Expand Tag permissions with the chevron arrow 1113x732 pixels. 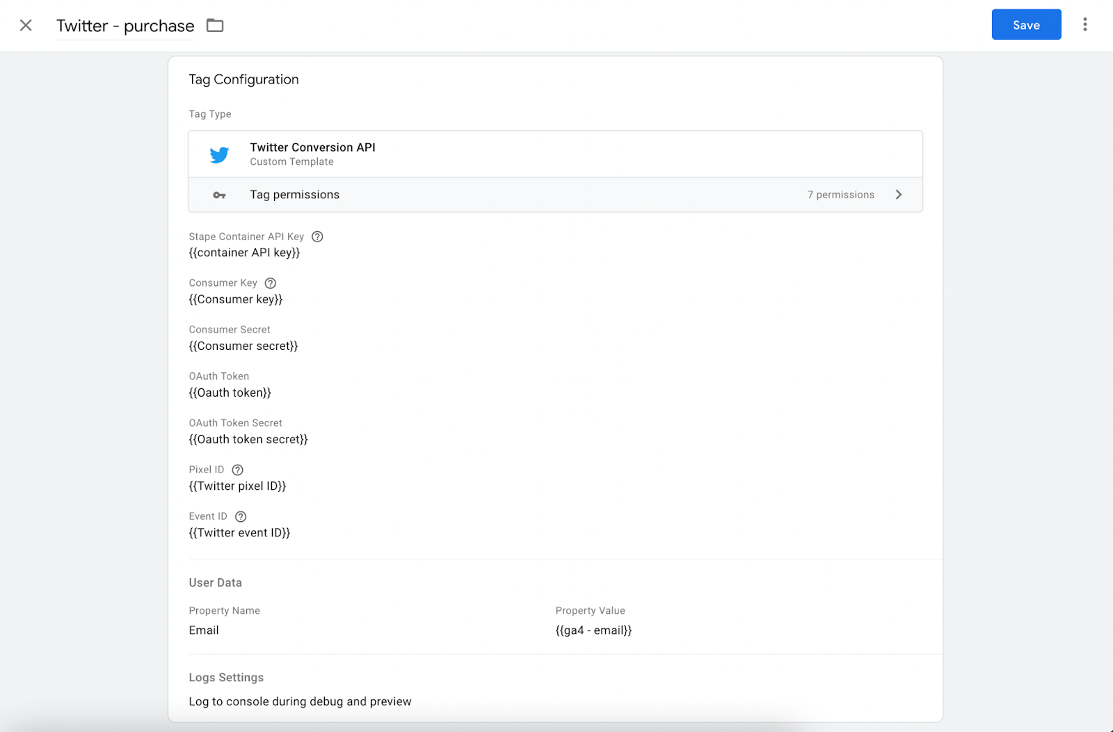(x=898, y=195)
